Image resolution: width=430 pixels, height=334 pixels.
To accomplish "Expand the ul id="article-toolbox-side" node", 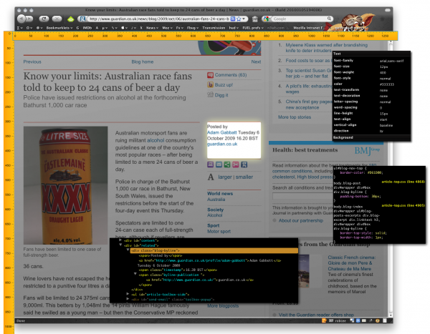I will pos(126,293).
